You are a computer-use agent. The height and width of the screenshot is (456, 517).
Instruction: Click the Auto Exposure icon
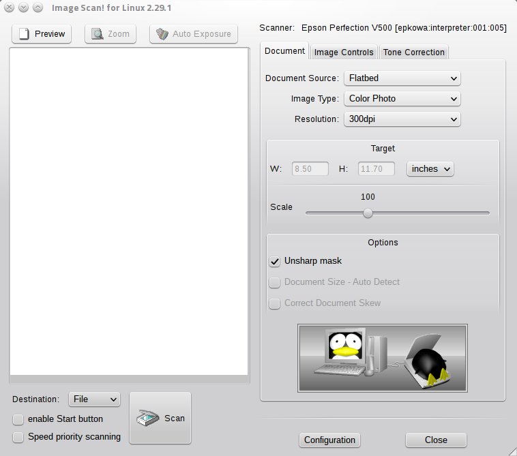click(162, 34)
